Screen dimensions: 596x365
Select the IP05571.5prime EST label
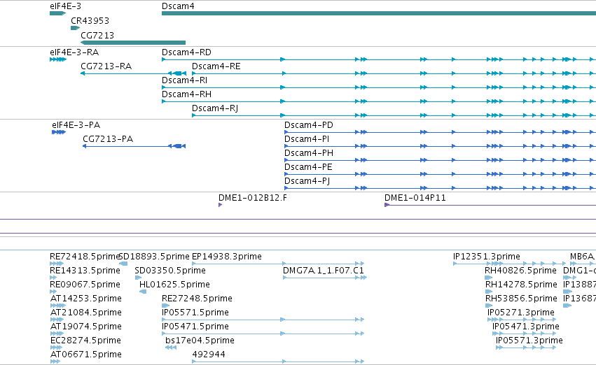(x=195, y=313)
